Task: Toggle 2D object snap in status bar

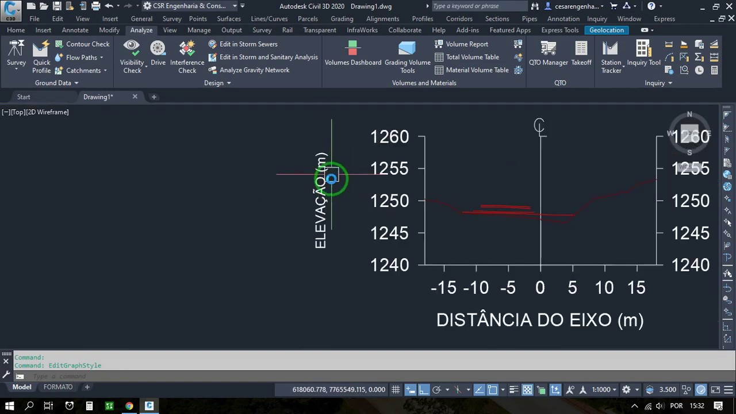Action: click(493, 390)
